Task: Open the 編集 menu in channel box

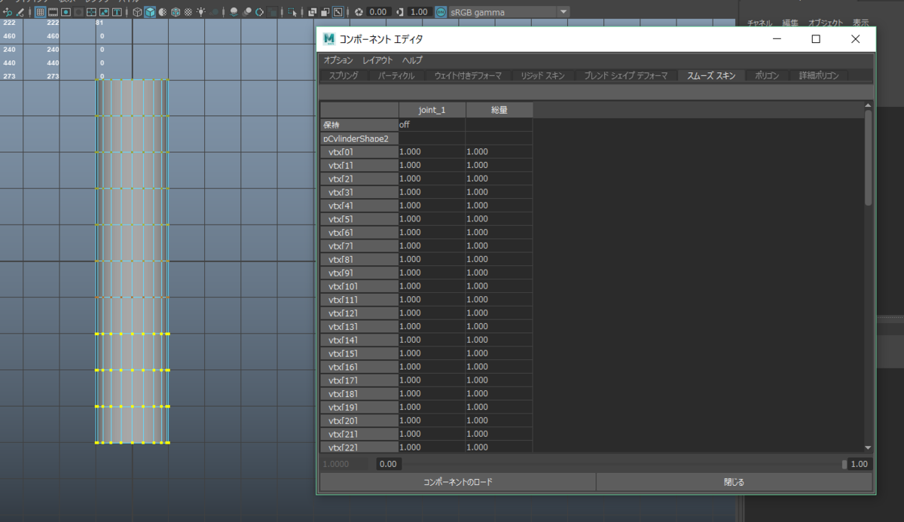Action: 790,23
